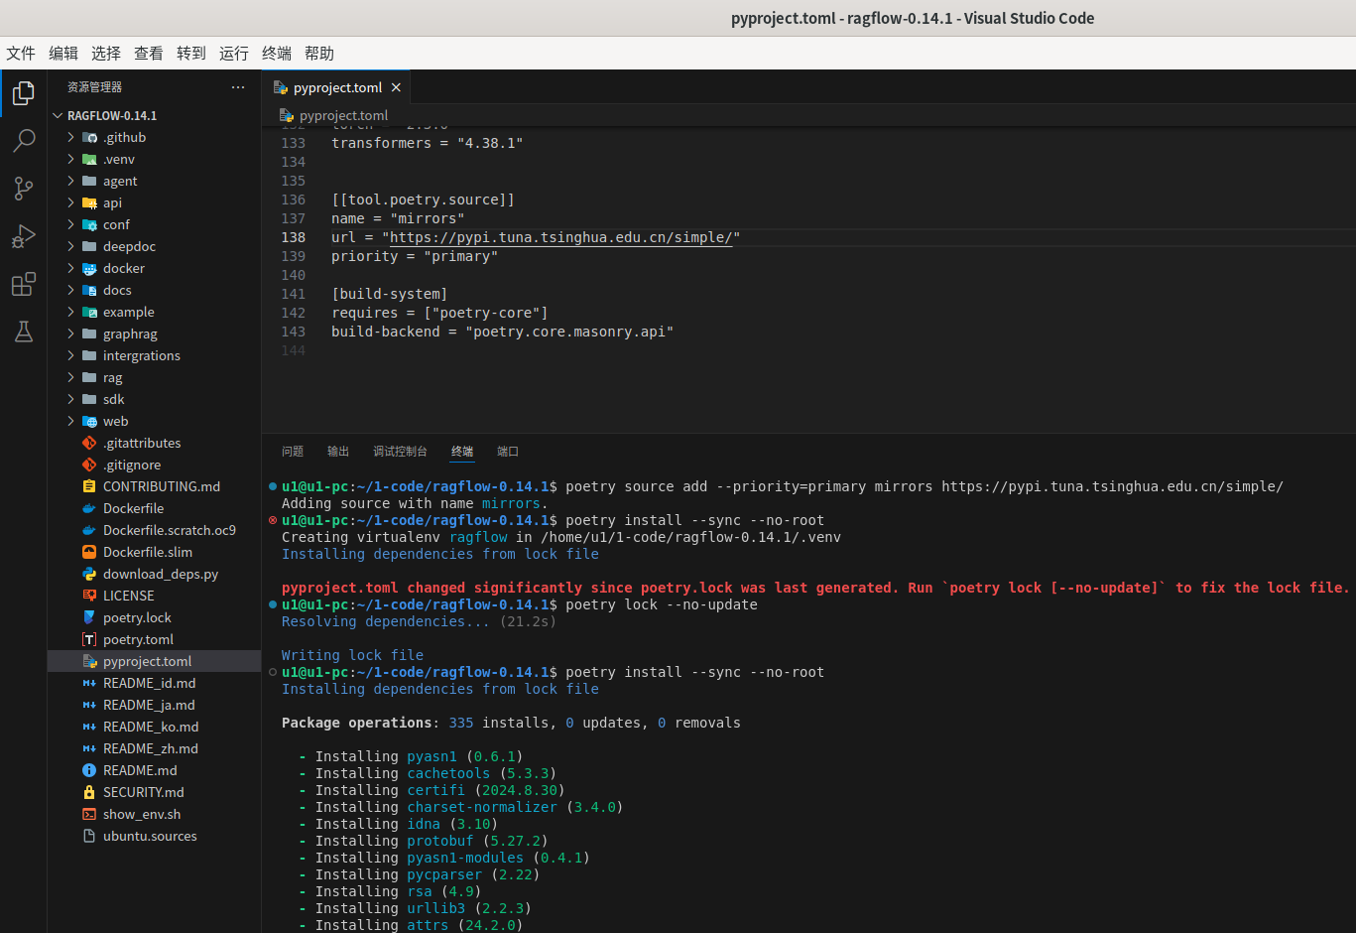This screenshot has height=933, width=1356.
Task: Open the README_ko.md file
Action: (149, 727)
